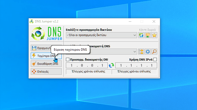The height and width of the screenshot is (110, 197).
Task: Open the Επιλογές options button
Action: pos(46,72)
